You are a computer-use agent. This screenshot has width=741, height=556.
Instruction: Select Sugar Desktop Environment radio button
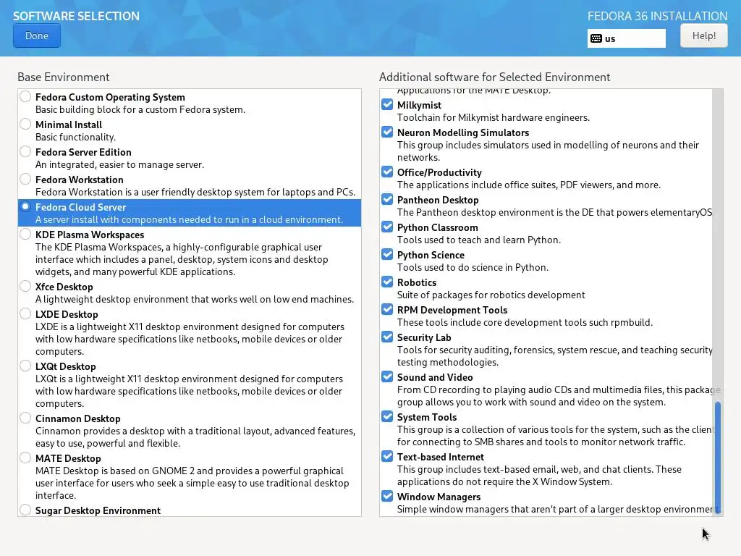pos(25,510)
